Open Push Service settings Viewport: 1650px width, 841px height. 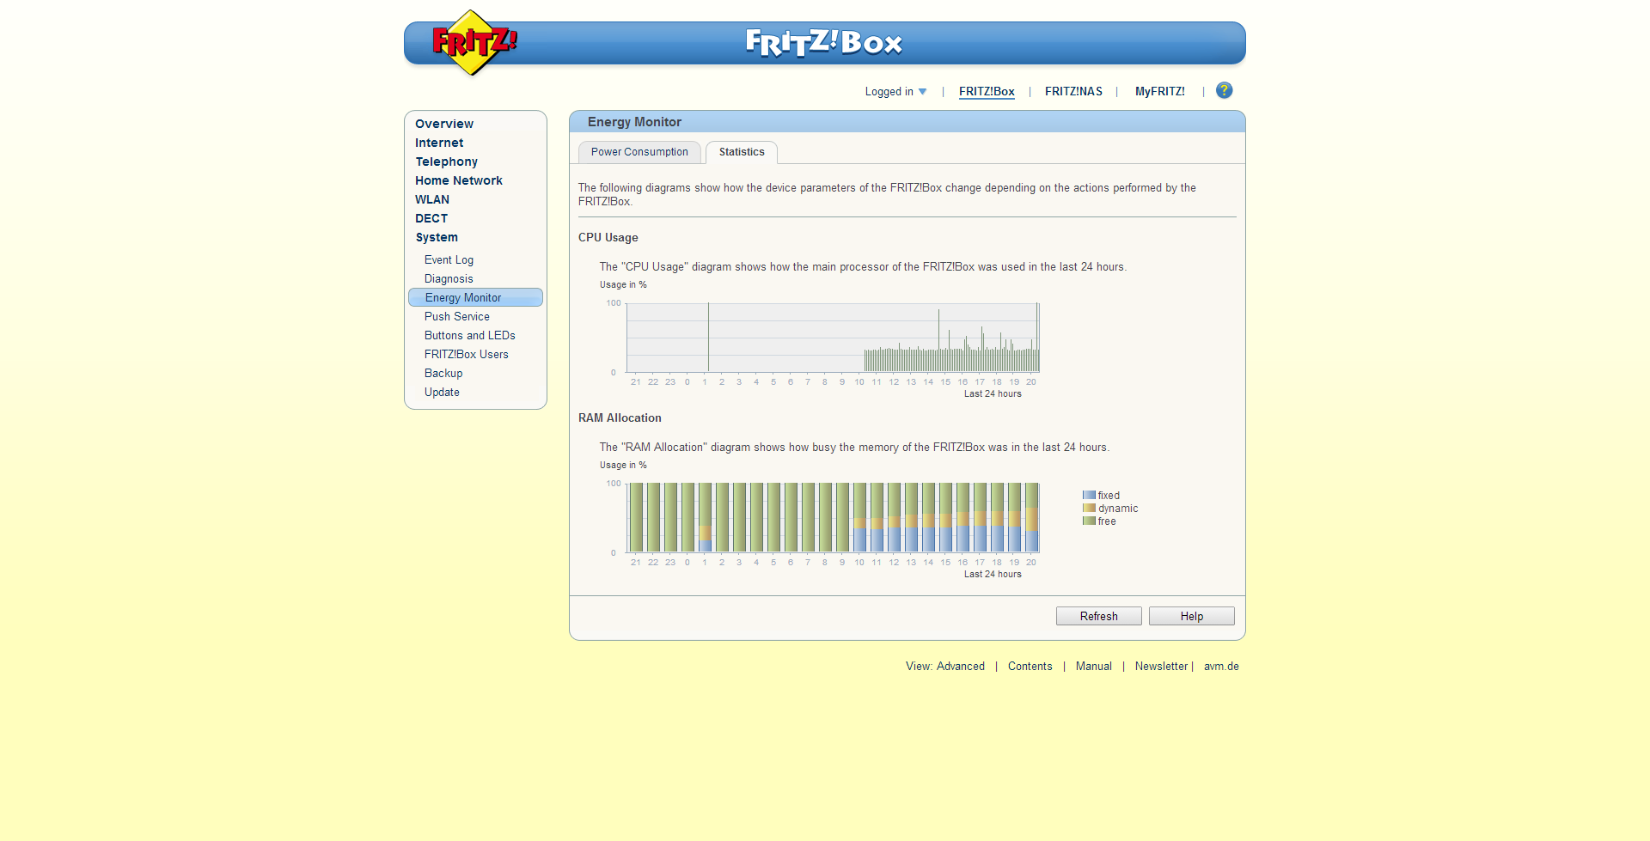pyautogui.click(x=456, y=316)
